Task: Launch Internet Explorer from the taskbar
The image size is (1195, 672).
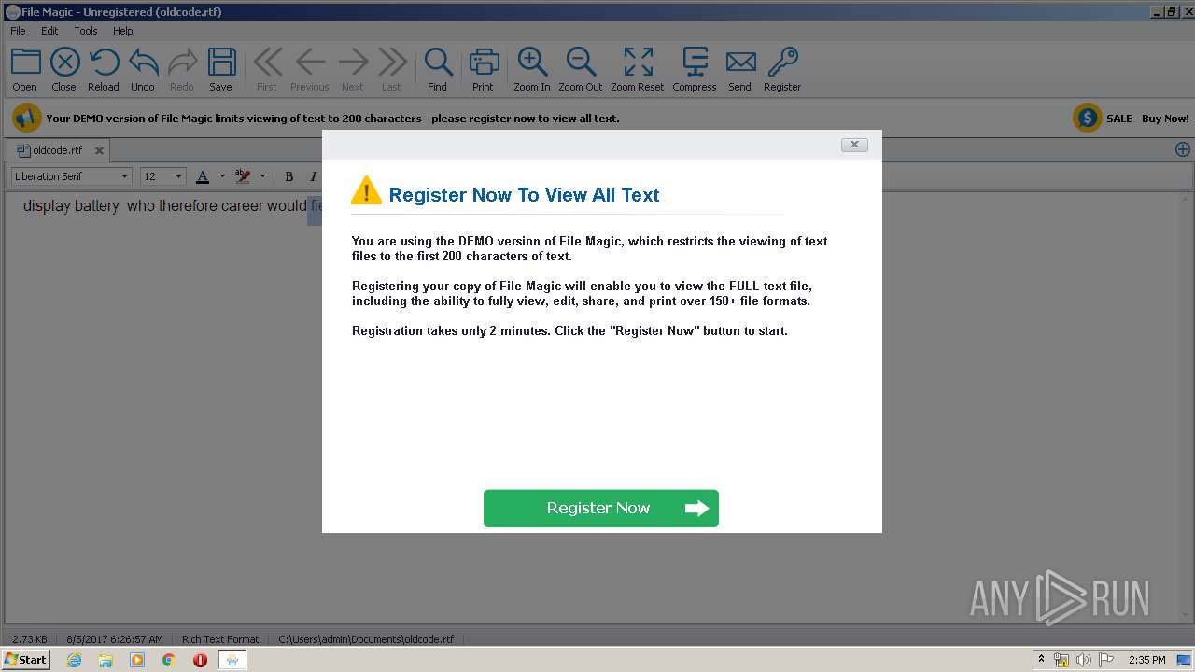Action: point(74,660)
